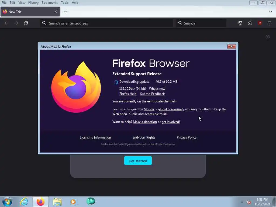Select the New Tab tab
Image resolution: width=276 pixels, height=207 pixels.
point(30,12)
